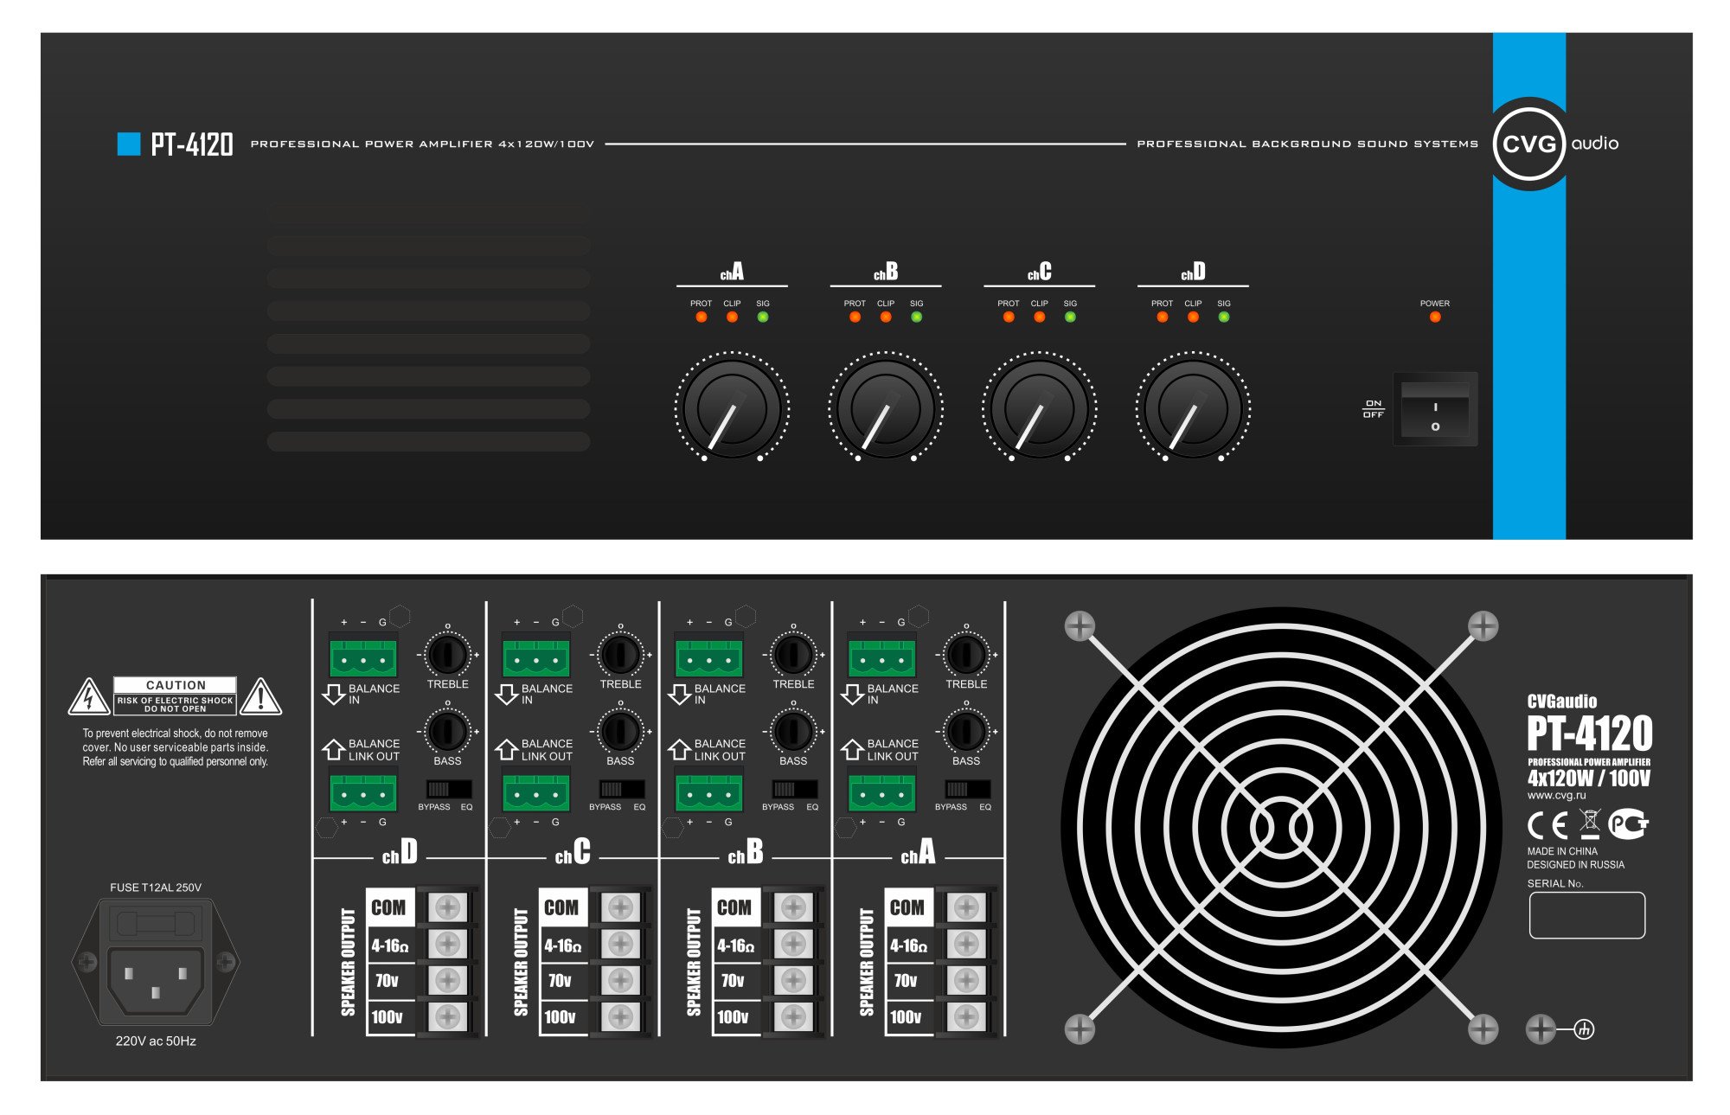
Task: Click the chA 100v speaker screw terminal
Action: (x=966, y=1016)
